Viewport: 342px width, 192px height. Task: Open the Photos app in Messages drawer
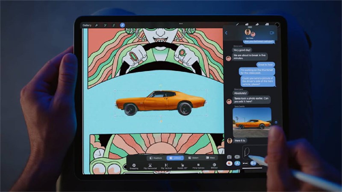[x=229, y=163]
